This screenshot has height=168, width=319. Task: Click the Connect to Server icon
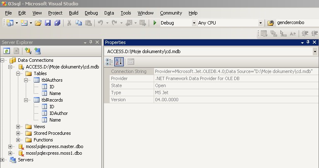(x=38, y=51)
